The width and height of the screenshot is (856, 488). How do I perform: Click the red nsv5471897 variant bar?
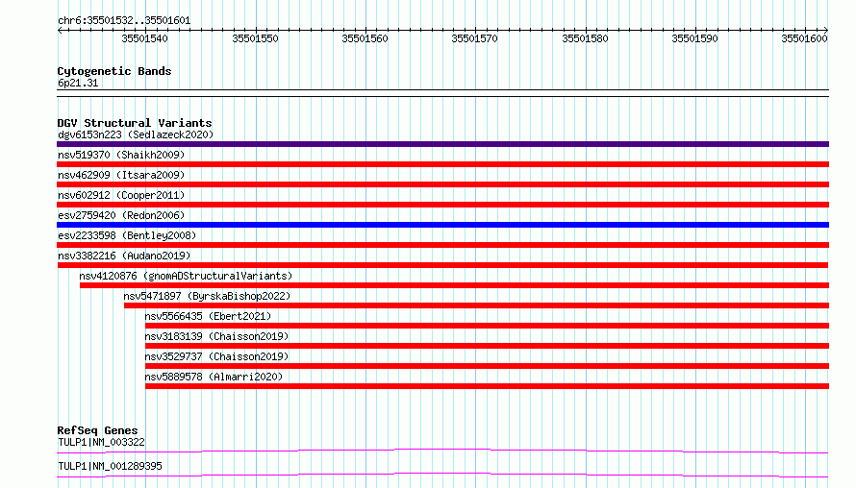(x=477, y=305)
